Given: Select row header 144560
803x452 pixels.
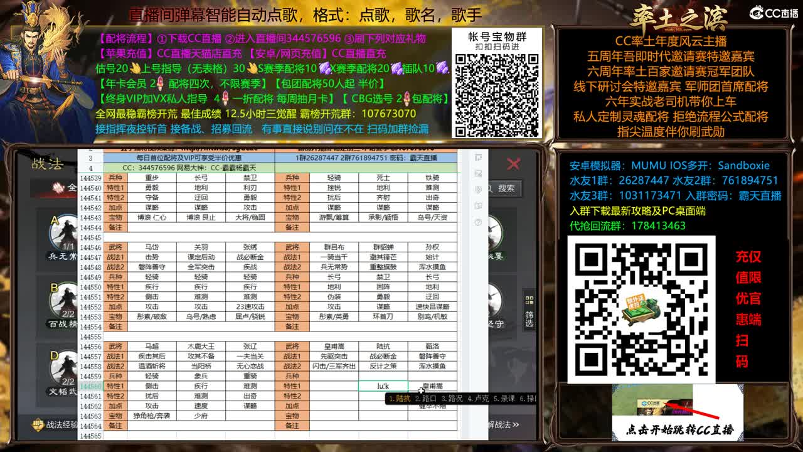Looking at the screenshot, I should point(90,386).
